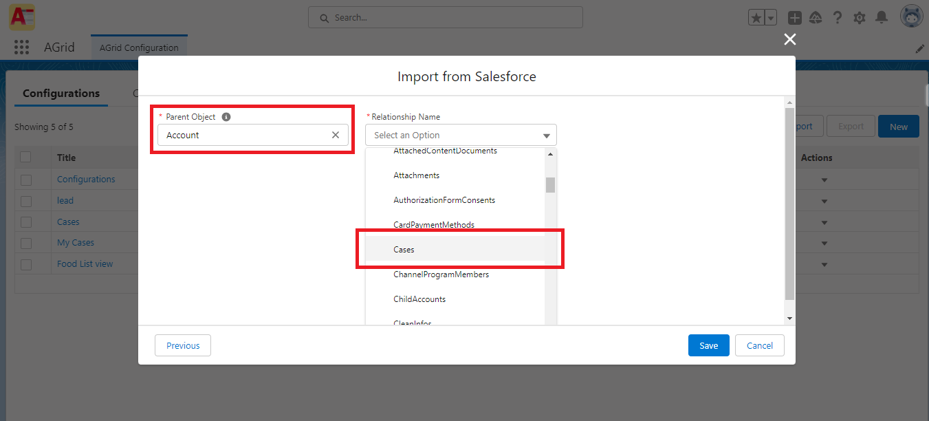Toggle the select-all header checkbox
Viewport: 929px width, 421px height.
(x=26, y=158)
